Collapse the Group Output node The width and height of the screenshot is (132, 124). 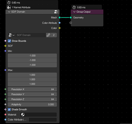point(75,12)
